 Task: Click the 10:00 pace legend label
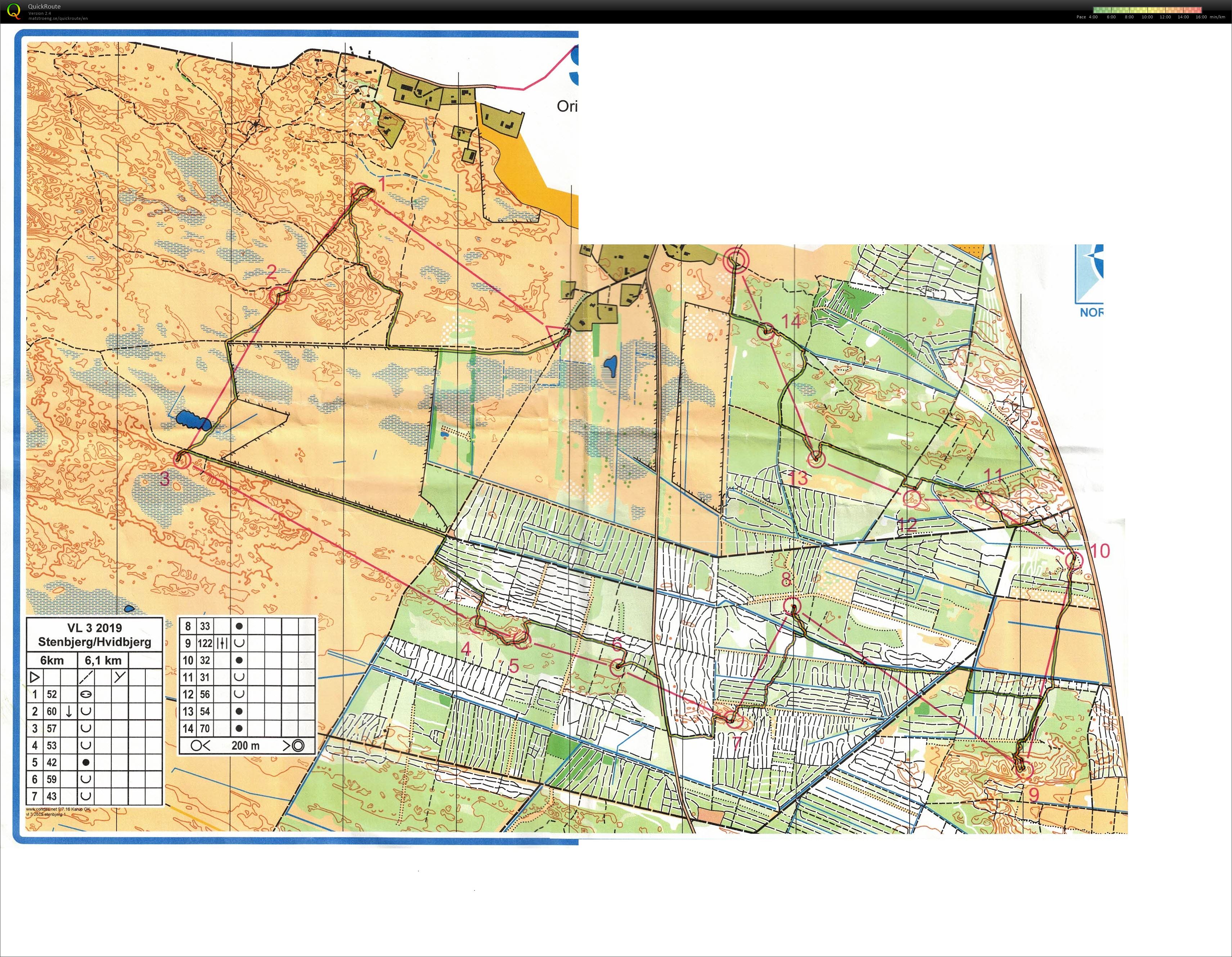pos(1147,17)
